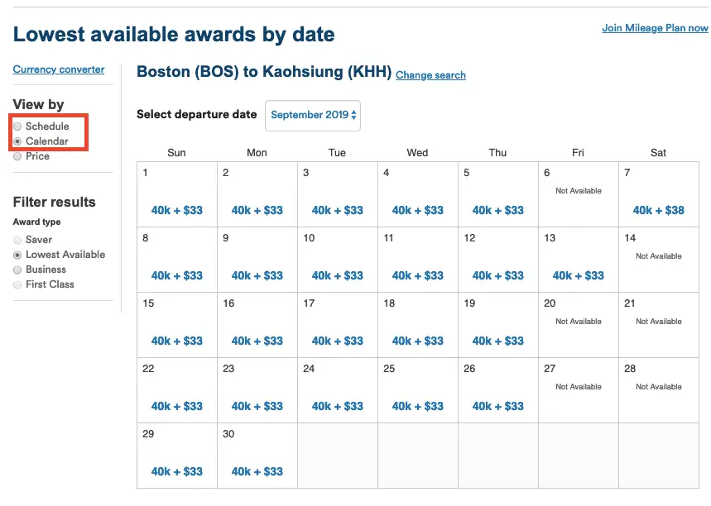
Task: Select the September 30 award price
Action: click(257, 471)
